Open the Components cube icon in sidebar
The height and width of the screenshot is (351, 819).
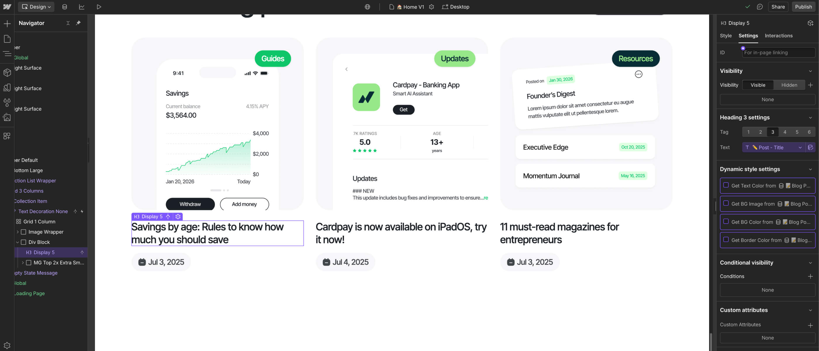tap(7, 73)
